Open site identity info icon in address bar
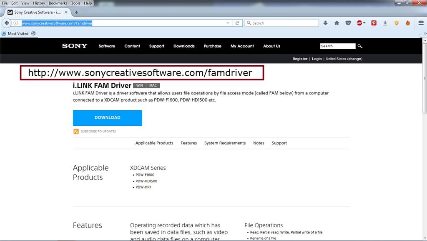Image resolution: width=427 pixels, height=241 pixels. click(16, 23)
